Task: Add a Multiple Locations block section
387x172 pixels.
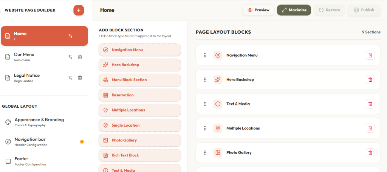Action: [140, 110]
